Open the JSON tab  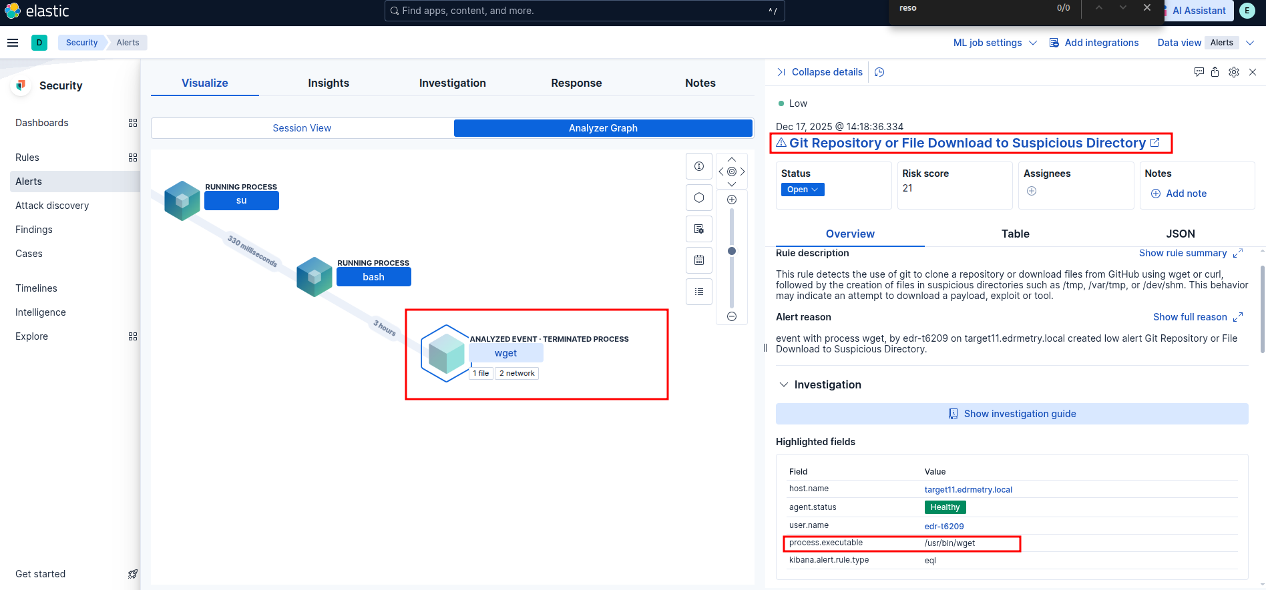(1180, 234)
